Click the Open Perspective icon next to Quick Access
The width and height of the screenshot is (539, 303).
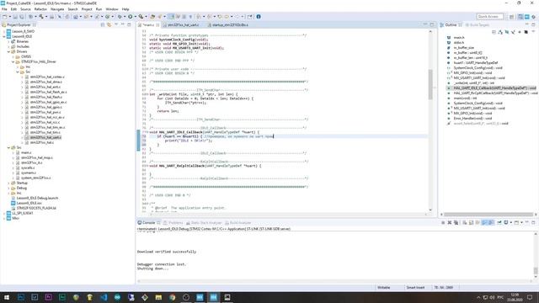click(x=511, y=17)
